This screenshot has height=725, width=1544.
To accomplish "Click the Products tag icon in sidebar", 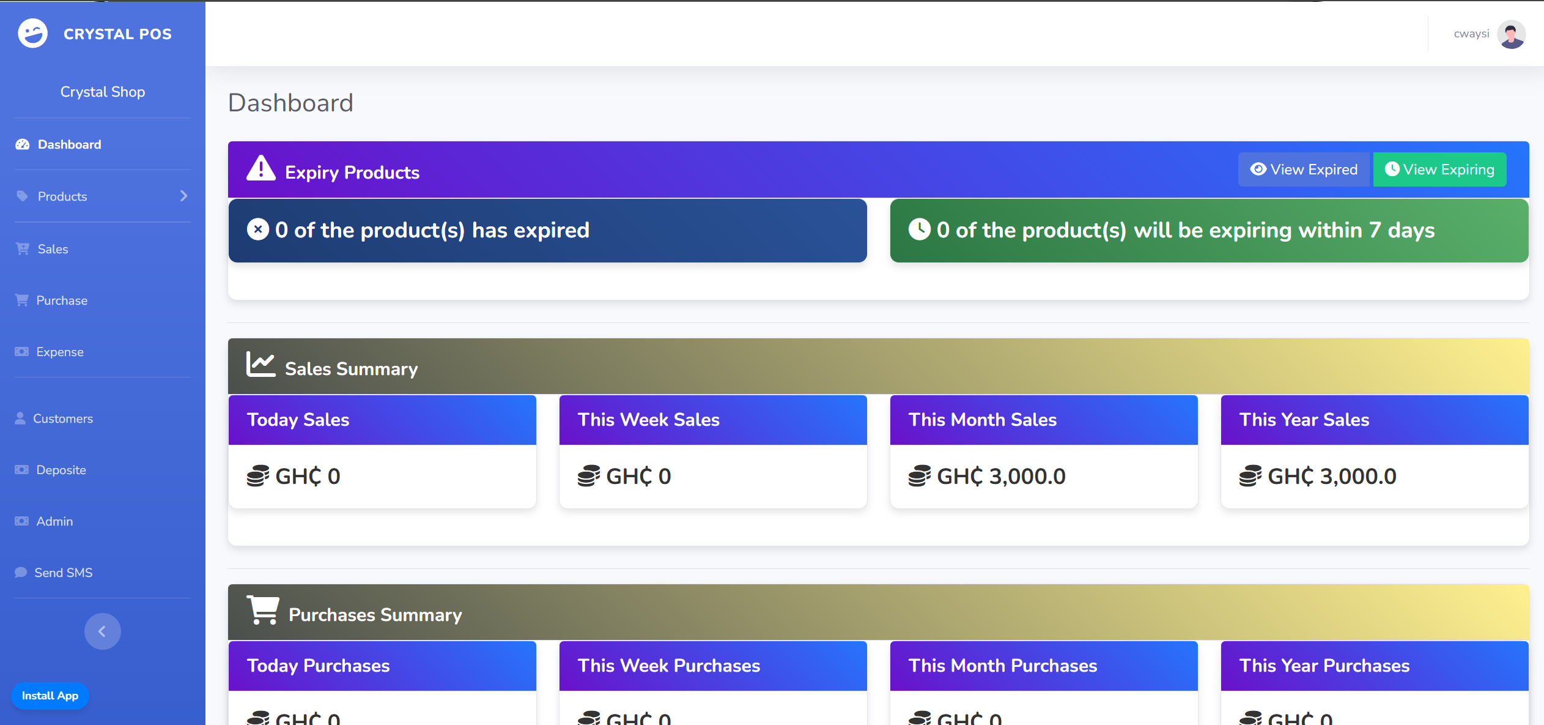I will (x=23, y=196).
